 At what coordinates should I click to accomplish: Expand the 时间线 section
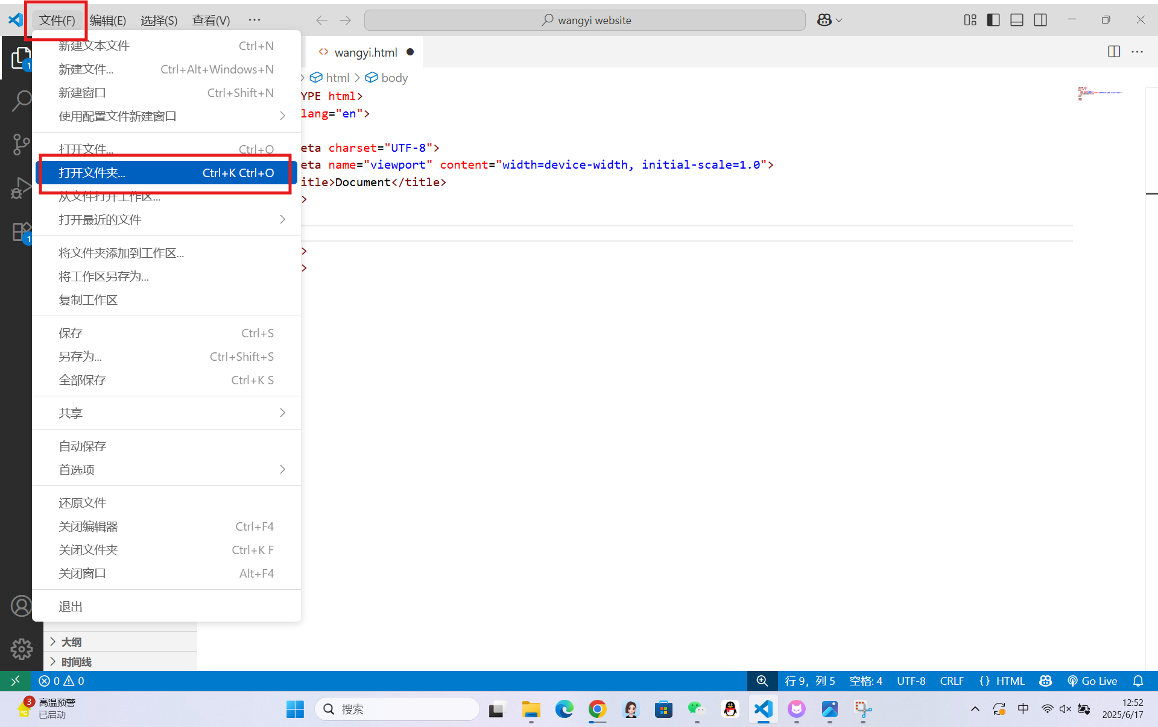coord(121,662)
